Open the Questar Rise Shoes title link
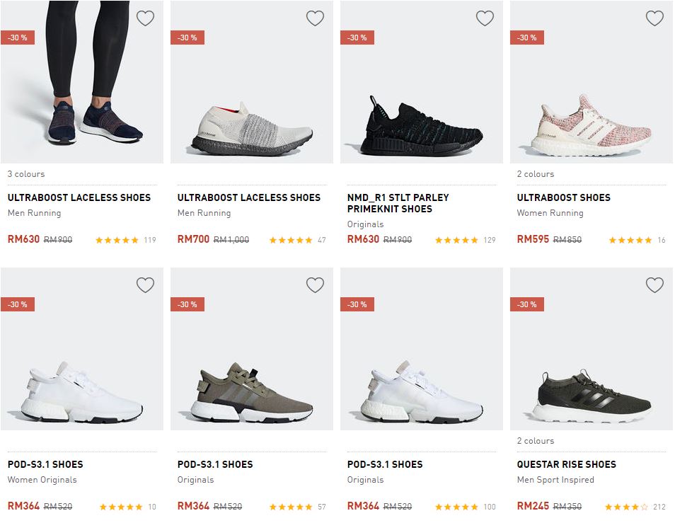675x523 pixels. 566,464
